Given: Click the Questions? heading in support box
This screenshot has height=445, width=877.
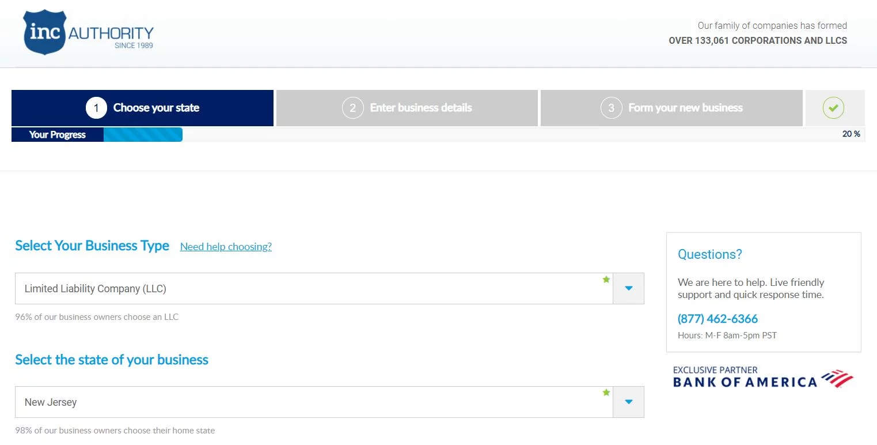Looking at the screenshot, I should [709, 254].
